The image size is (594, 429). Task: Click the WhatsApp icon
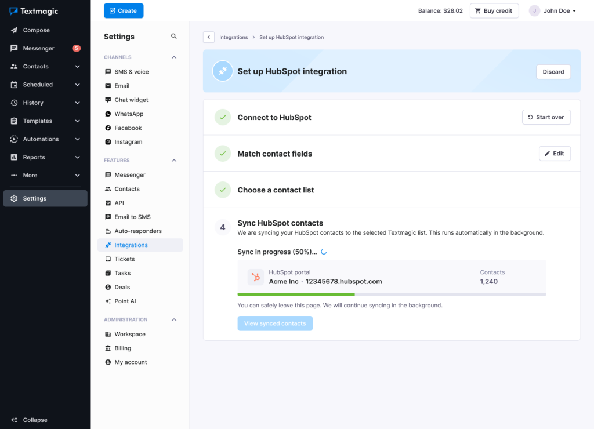tap(108, 114)
